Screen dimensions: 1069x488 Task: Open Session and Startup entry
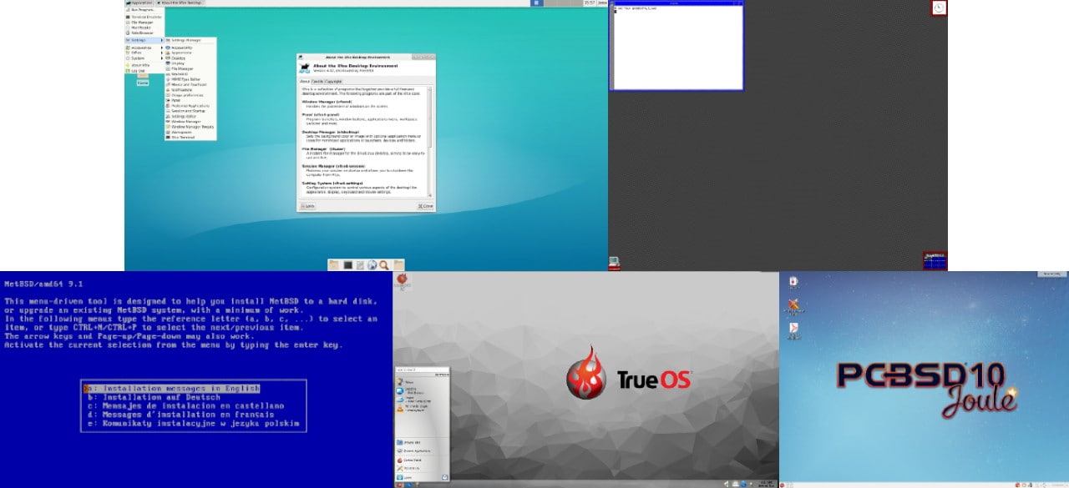[190, 111]
